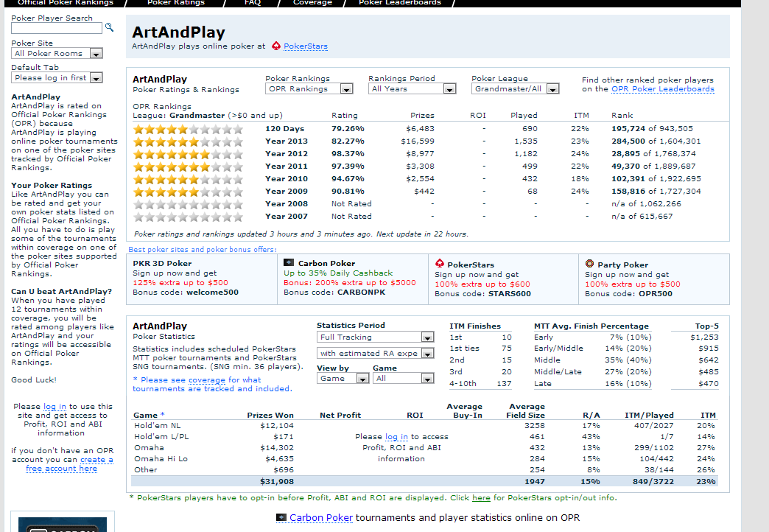Click the Carbon Poker icon in bonus offers

tap(289, 262)
